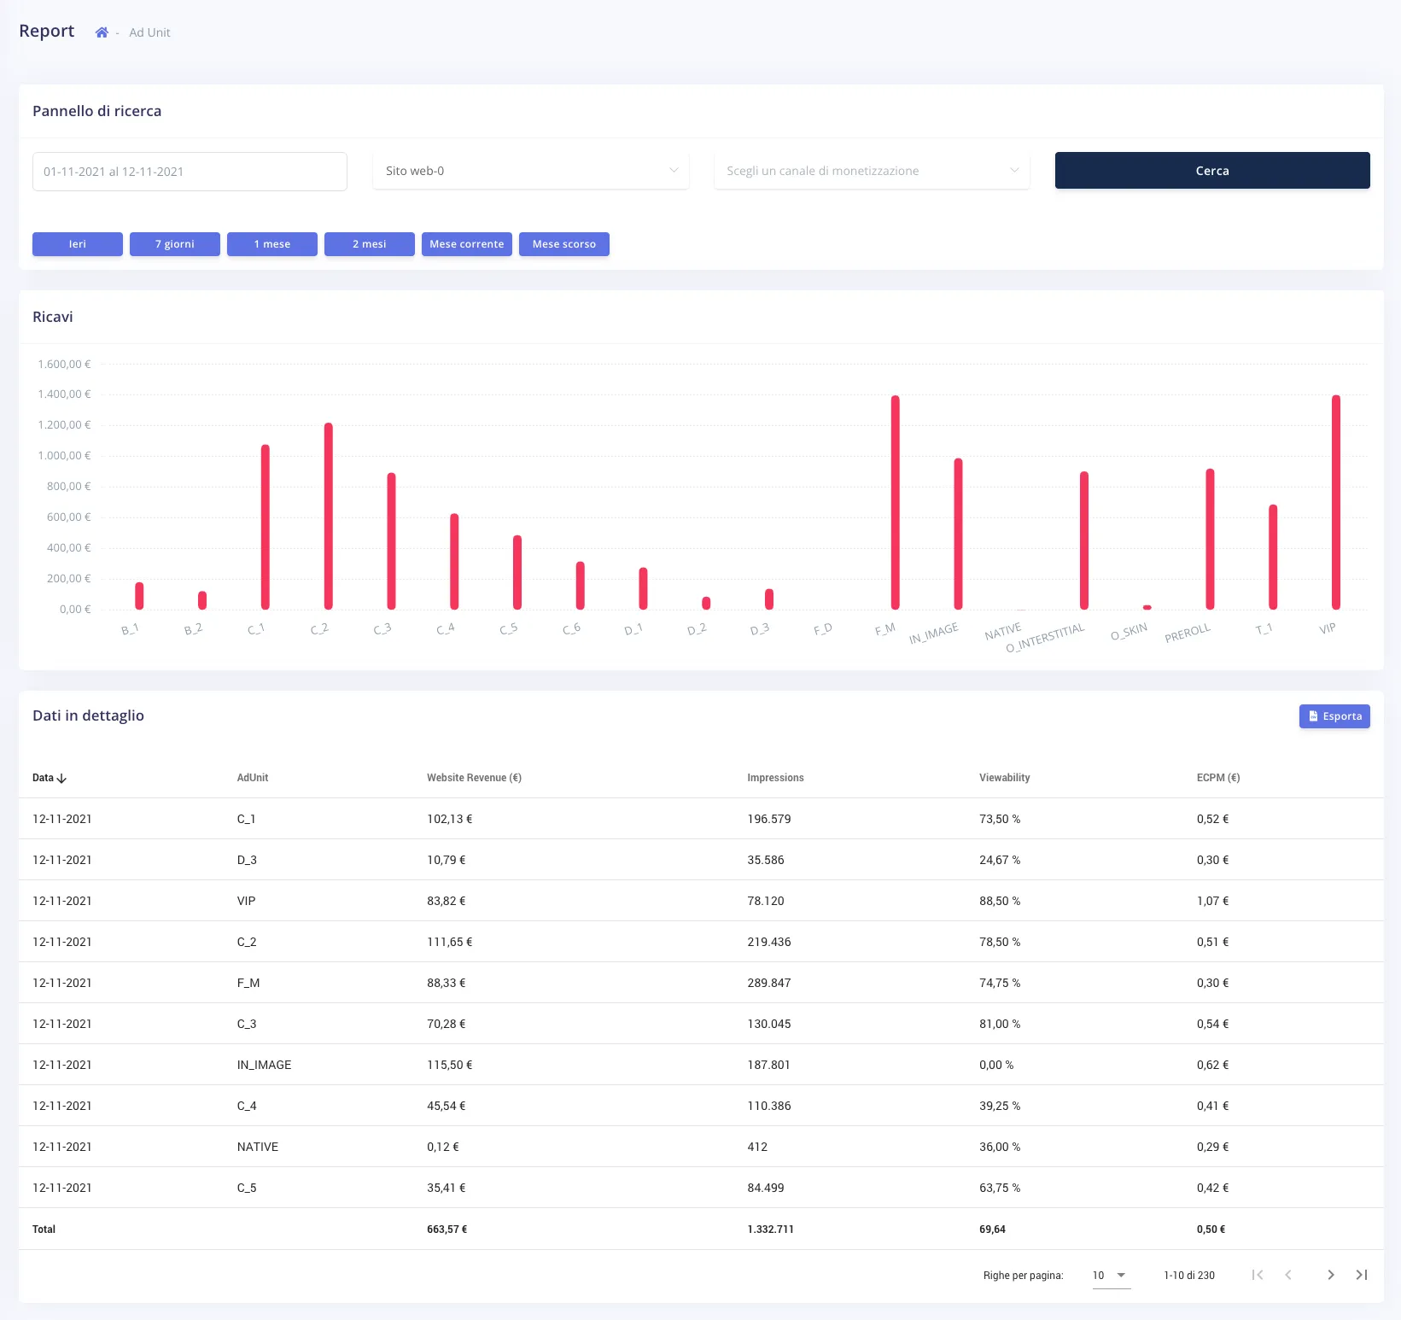
Task: Click ECPM value 1,07 €
Action: point(1212,901)
